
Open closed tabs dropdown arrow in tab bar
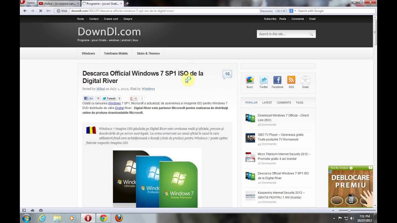point(347,3)
